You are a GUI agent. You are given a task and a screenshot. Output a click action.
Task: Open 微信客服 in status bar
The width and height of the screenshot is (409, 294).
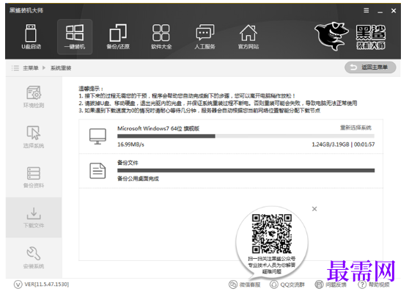pyautogui.click(x=244, y=284)
